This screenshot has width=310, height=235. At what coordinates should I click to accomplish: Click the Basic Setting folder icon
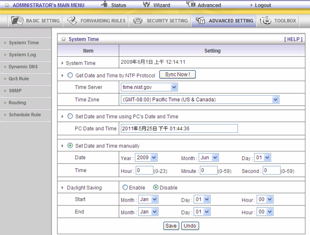(x=17, y=21)
